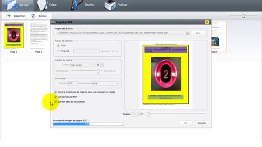Screen dimensions: 262x147
Task: Open the Diseñar tab
Action: pyautogui.click(x=83, y=5)
